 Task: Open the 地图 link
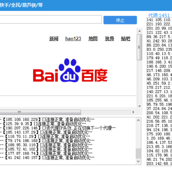(x=93, y=39)
